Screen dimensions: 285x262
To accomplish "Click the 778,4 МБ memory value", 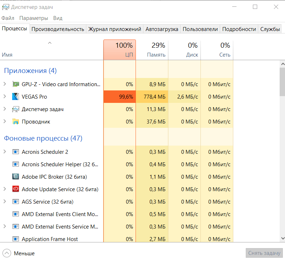I will pos(154,97).
